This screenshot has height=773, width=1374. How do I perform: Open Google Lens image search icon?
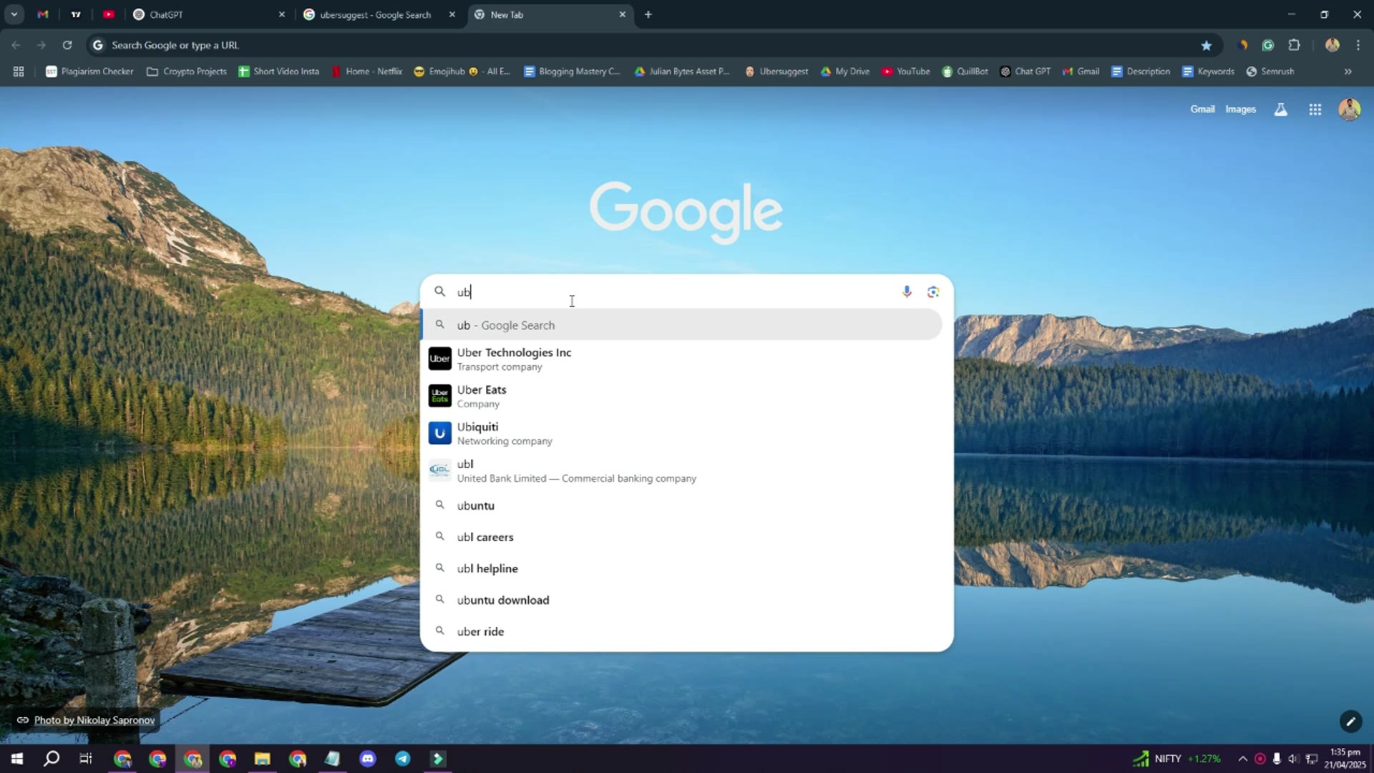click(x=933, y=291)
